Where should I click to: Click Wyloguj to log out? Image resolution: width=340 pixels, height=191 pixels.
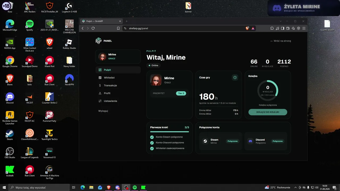(x=103, y=111)
